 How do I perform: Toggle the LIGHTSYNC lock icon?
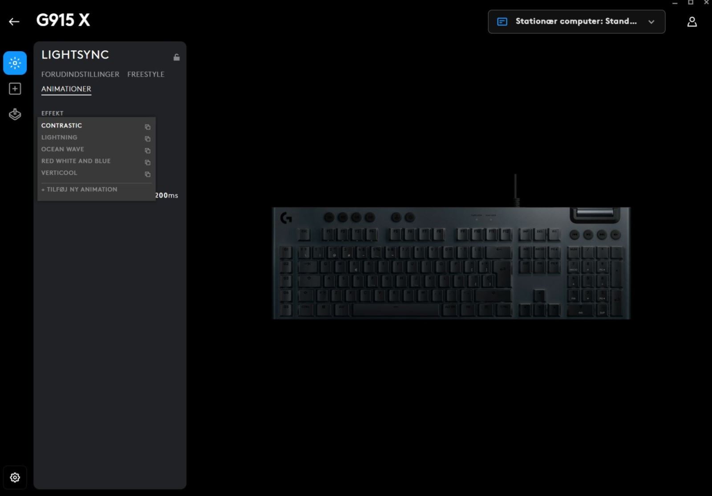177,57
